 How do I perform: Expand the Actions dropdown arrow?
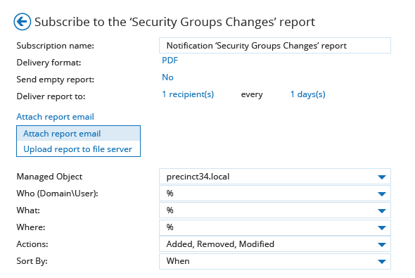tap(382, 245)
